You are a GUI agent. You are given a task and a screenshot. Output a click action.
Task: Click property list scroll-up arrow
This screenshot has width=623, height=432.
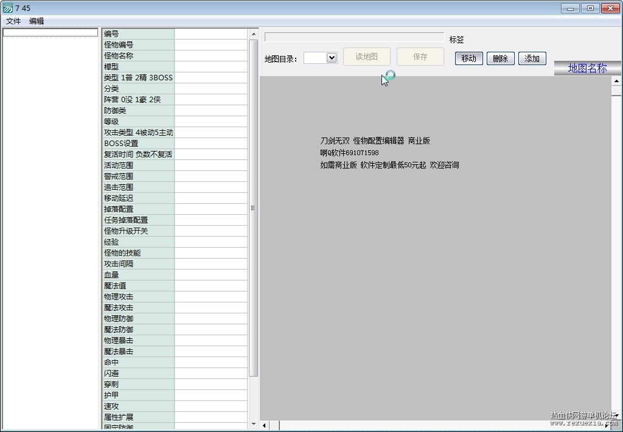tap(254, 34)
